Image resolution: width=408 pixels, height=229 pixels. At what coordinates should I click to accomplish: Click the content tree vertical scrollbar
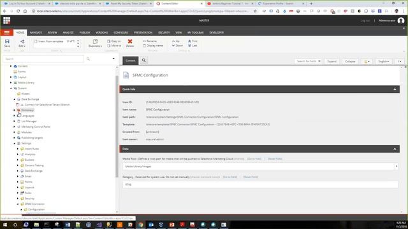(117, 127)
